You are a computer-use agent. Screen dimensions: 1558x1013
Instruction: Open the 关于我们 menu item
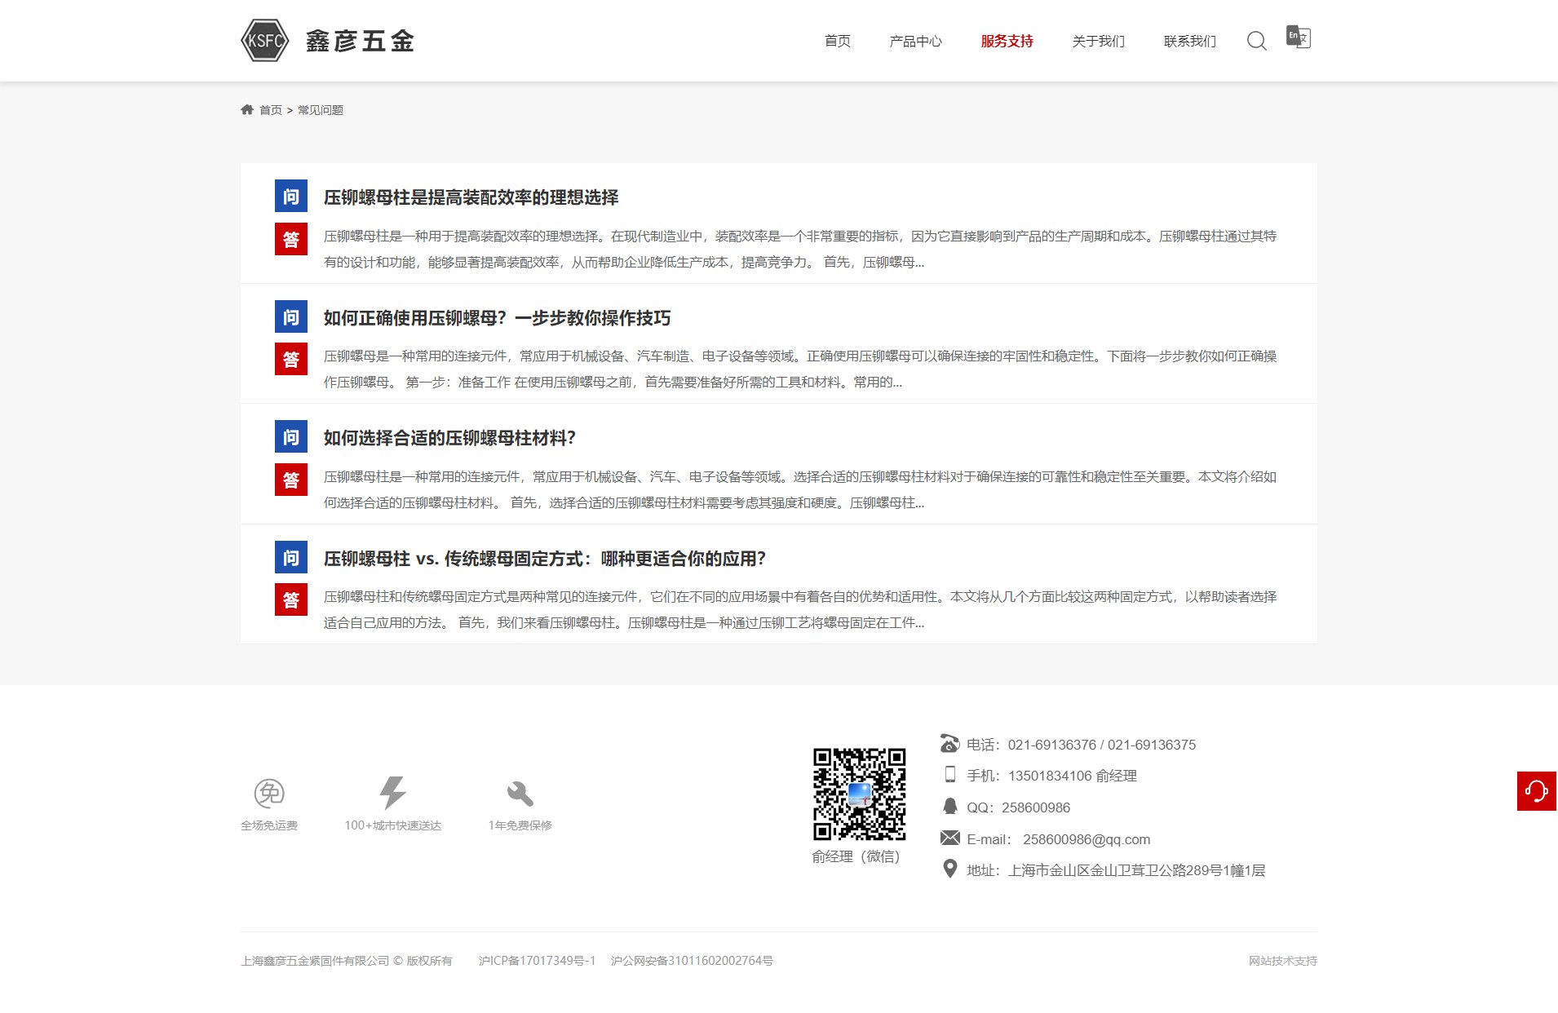point(1098,42)
